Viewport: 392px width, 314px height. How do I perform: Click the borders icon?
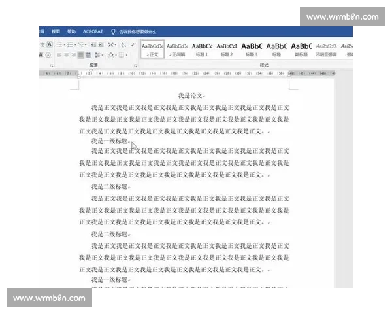click(x=122, y=55)
